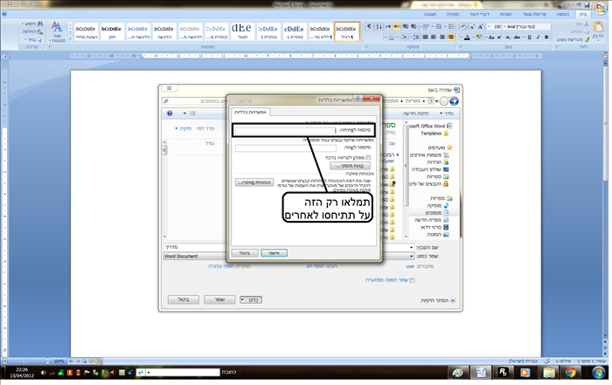612x385 pixels.
Task: Click the text highlight color swatch
Action: point(479,37)
